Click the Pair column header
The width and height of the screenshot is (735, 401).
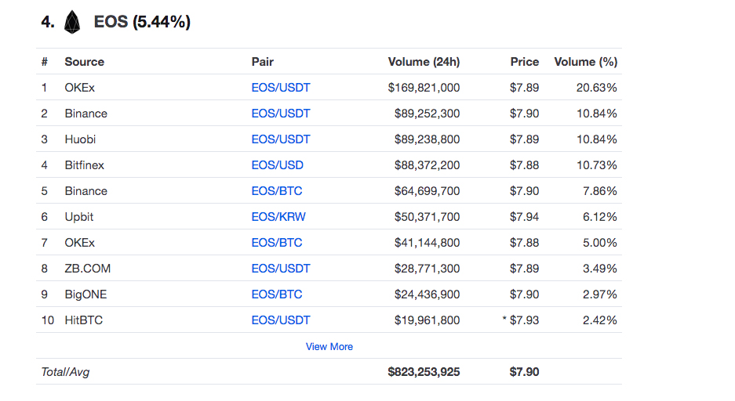[263, 62]
